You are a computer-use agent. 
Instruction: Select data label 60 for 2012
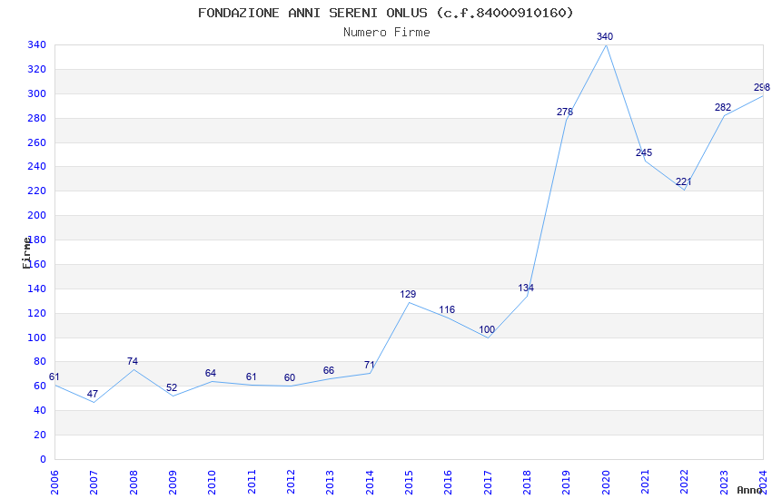290,378
